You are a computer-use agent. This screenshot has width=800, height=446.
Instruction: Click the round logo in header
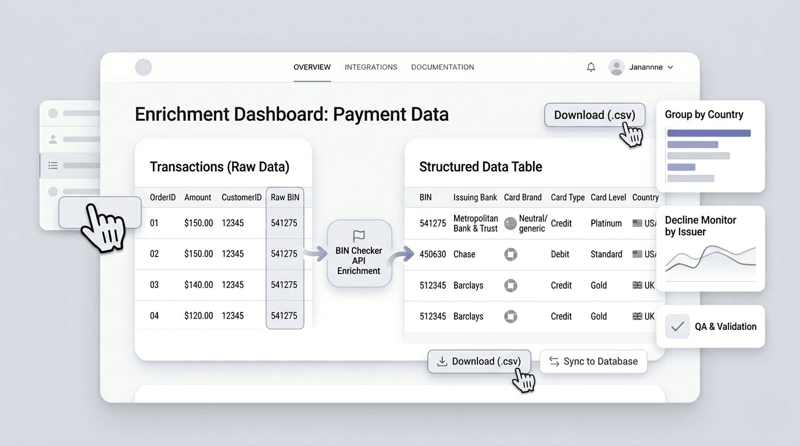144,67
